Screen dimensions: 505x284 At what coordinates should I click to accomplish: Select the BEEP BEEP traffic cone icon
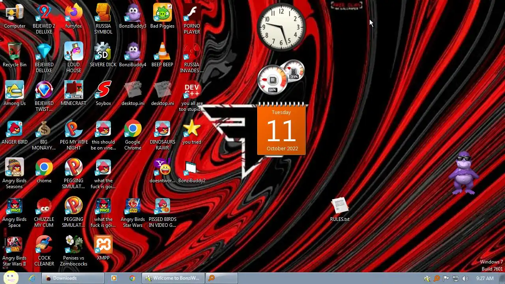click(x=163, y=55)
